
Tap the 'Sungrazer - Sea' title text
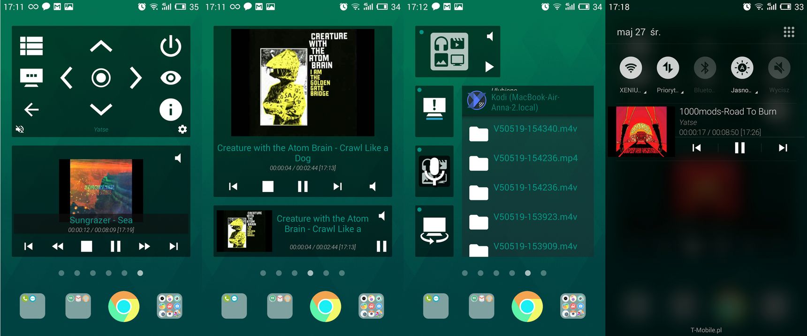point(101,220)
